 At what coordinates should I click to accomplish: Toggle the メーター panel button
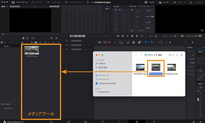click(x=164, y=2)
